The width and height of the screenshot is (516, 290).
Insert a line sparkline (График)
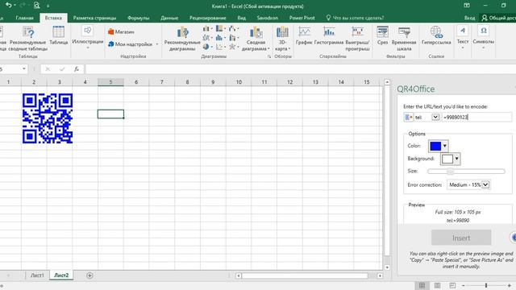click(x=304, y=35)
